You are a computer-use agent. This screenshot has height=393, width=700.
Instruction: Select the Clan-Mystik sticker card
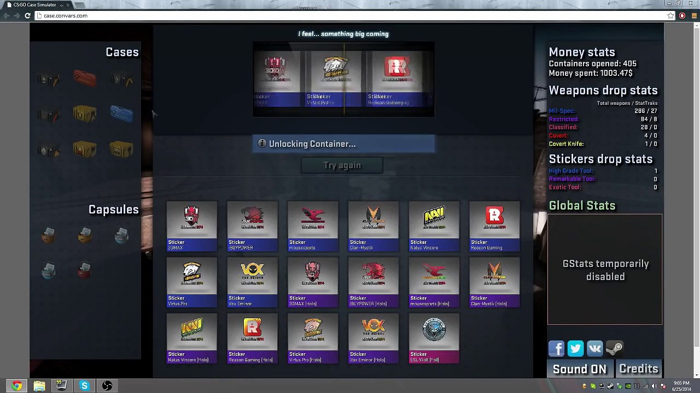374,227
